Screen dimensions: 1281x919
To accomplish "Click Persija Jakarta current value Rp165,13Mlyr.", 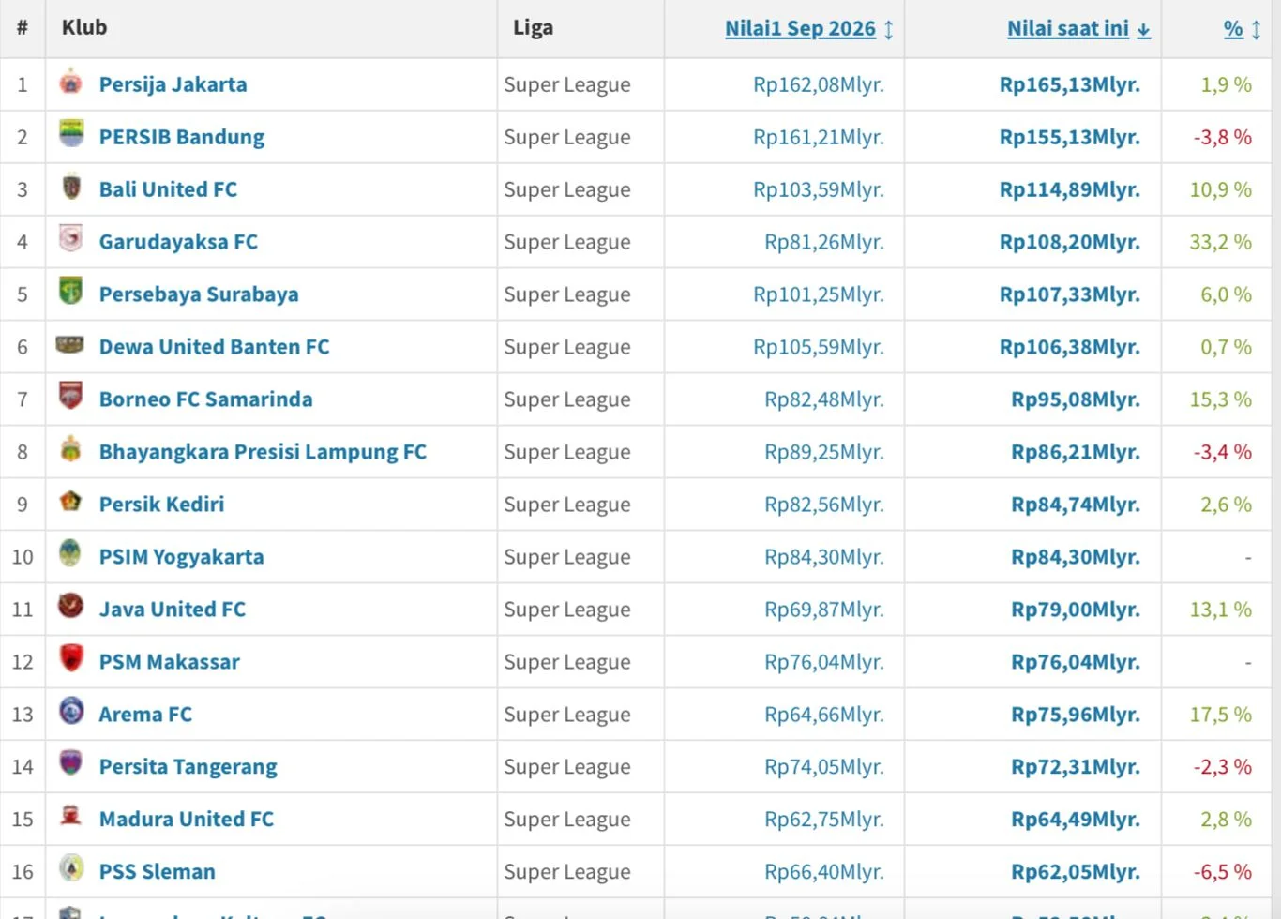I will (x=1070, y=84).
